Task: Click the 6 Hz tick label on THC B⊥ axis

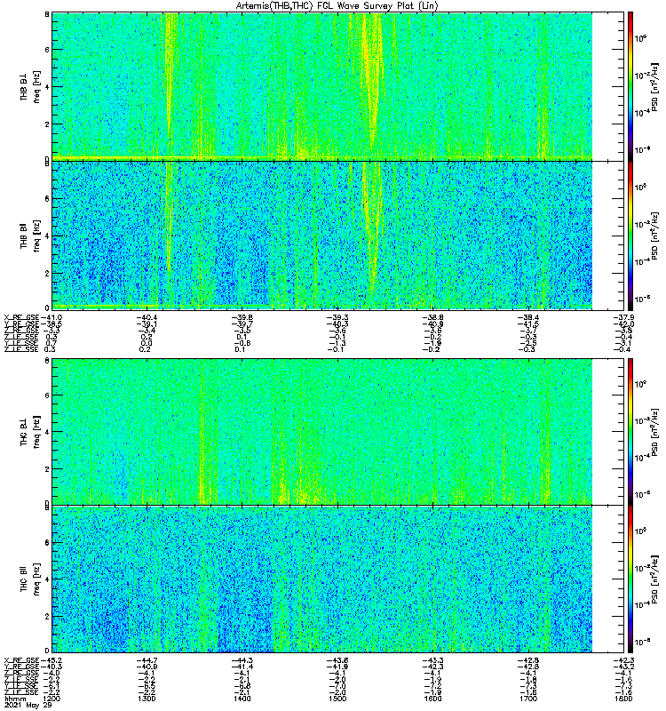Action: (x=47, y=395)
